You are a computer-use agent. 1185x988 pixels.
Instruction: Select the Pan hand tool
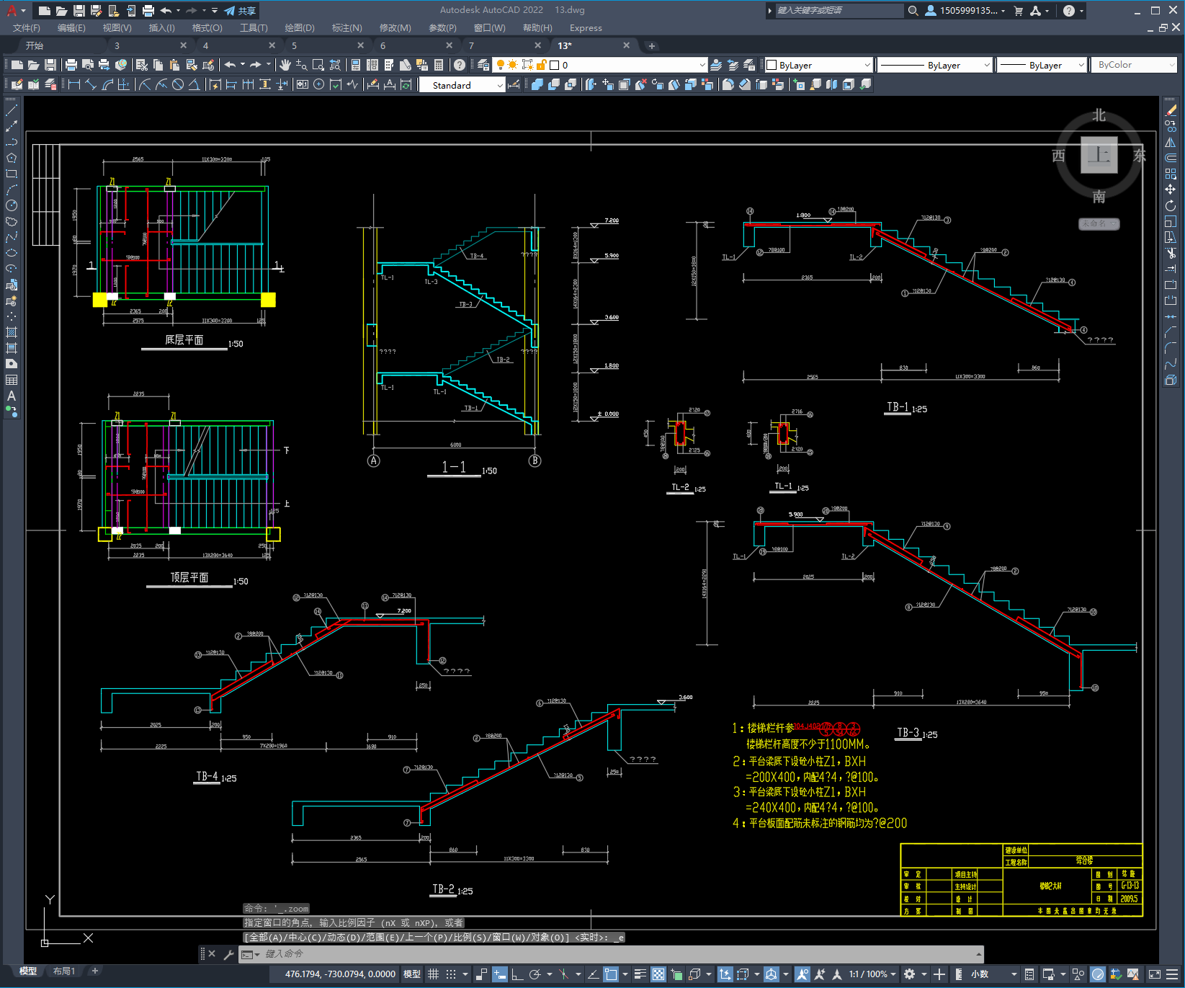pyautogui.click(x=285, y=65)
